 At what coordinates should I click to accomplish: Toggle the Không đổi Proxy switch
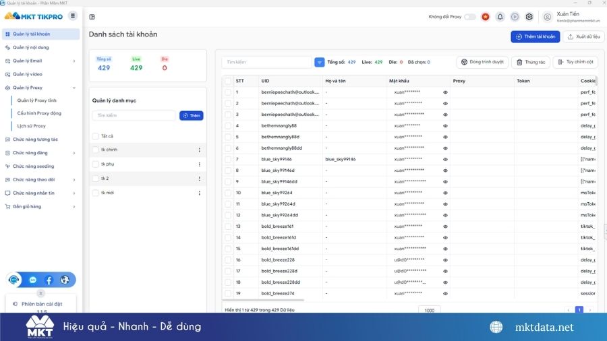(x=470, y=17)
